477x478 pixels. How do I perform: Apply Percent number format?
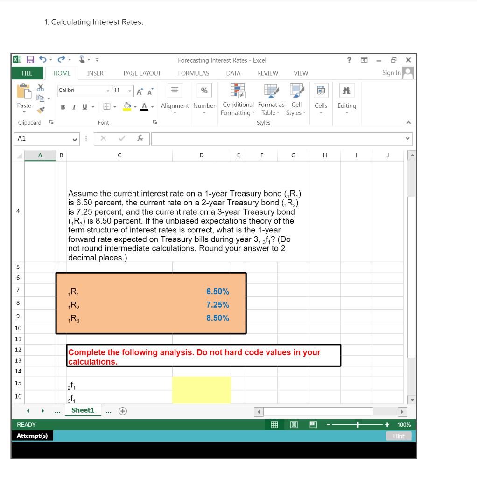point(204,90)
